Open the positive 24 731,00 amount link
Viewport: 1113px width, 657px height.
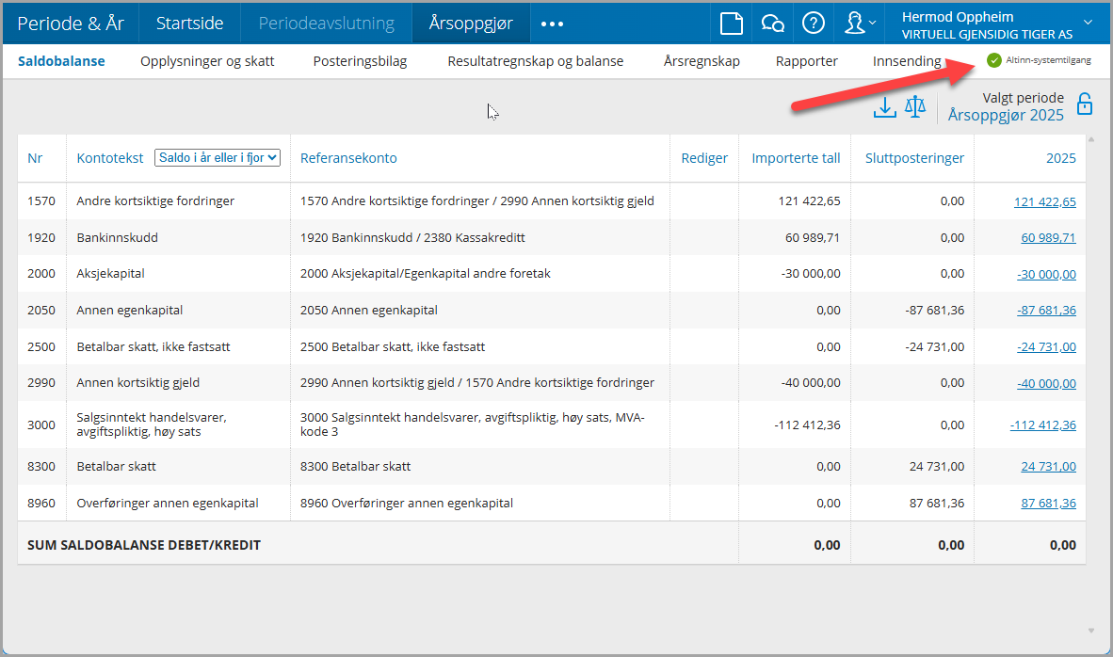tap(1048, 466)
